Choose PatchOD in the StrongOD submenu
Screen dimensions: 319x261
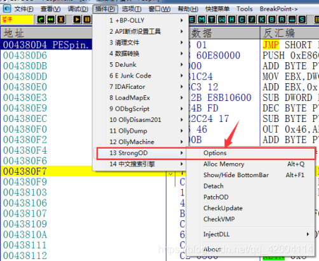point(250,197)
